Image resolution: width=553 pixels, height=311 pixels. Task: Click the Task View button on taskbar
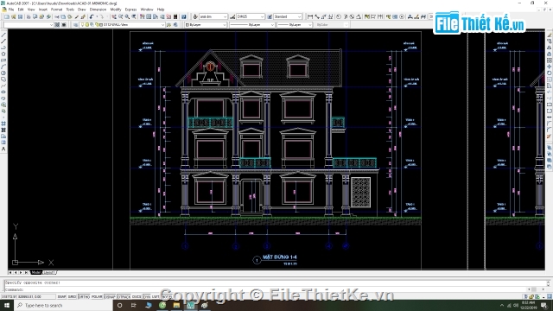click(x=134, y=305)
